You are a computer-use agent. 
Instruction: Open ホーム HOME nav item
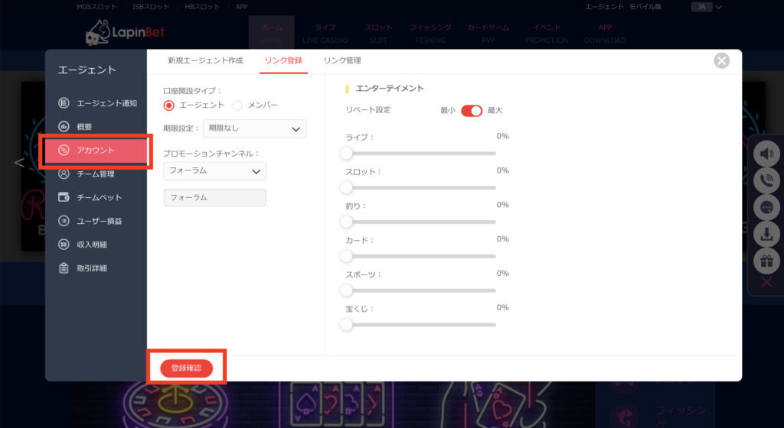click(272, 33)
